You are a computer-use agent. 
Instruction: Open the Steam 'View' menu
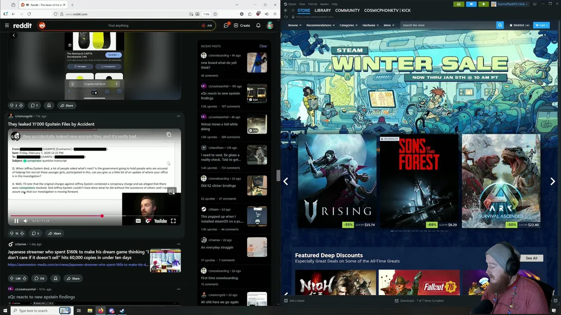[x=302, y=4]
